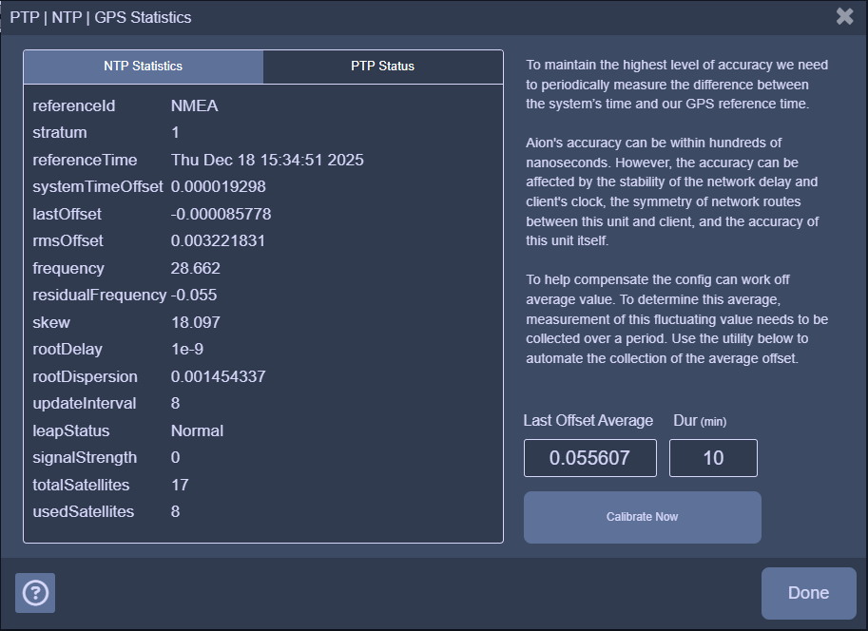Click the rmsOffset value 0.003221831
The width and height of the screenshot is (868, 631).
218,240
